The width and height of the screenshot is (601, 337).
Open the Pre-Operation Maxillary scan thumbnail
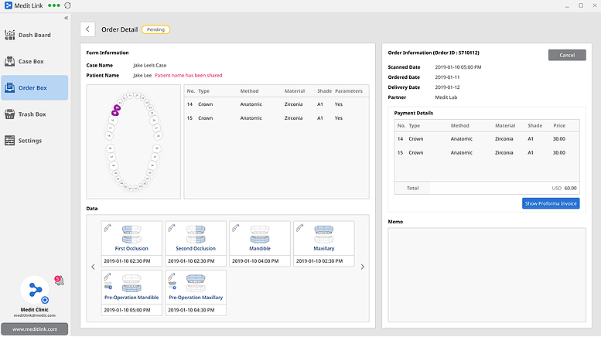click(195, 286)
